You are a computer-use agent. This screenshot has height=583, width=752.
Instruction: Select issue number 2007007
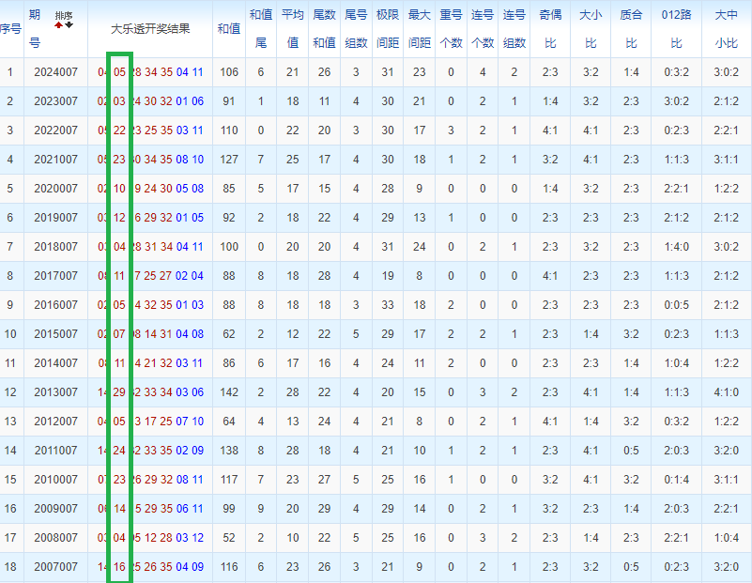tap(55, 567)
